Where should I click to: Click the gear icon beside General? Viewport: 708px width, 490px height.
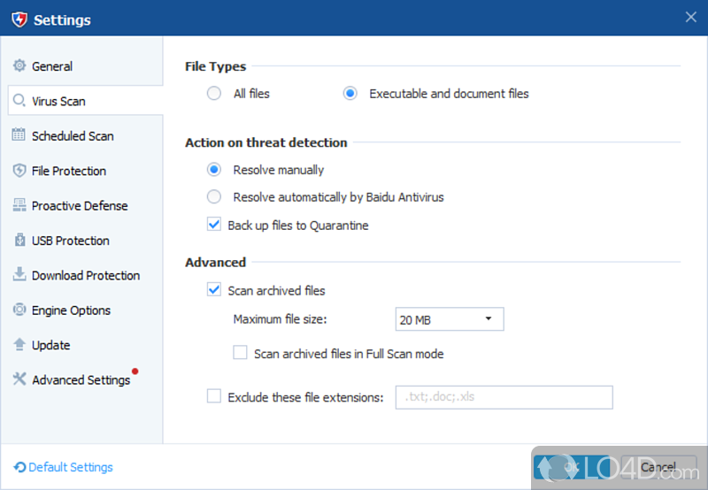point(19,66)
